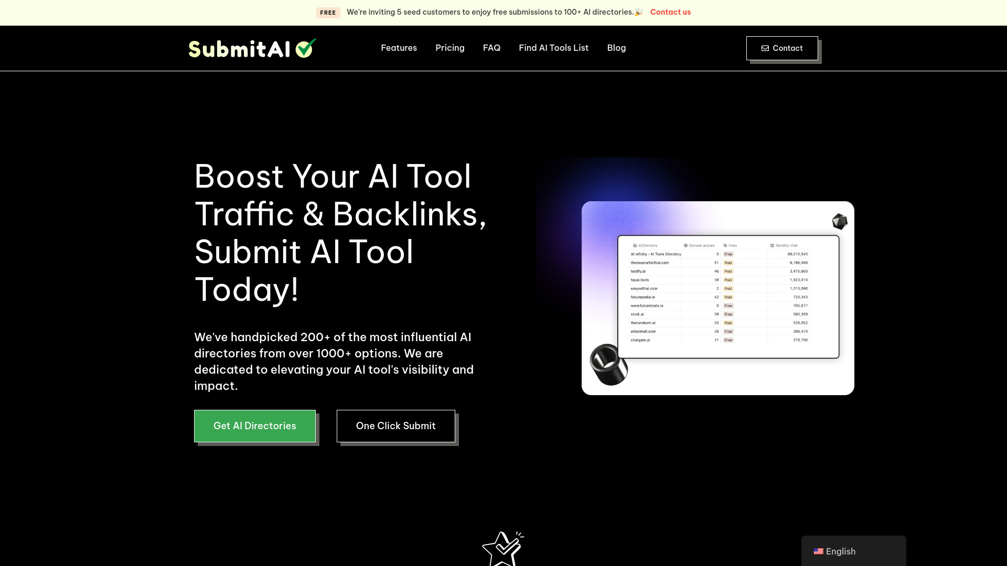Click the flag/rocket emoji near announcement
Screen dimensions: 1007x566
click(x=638, y=12)
